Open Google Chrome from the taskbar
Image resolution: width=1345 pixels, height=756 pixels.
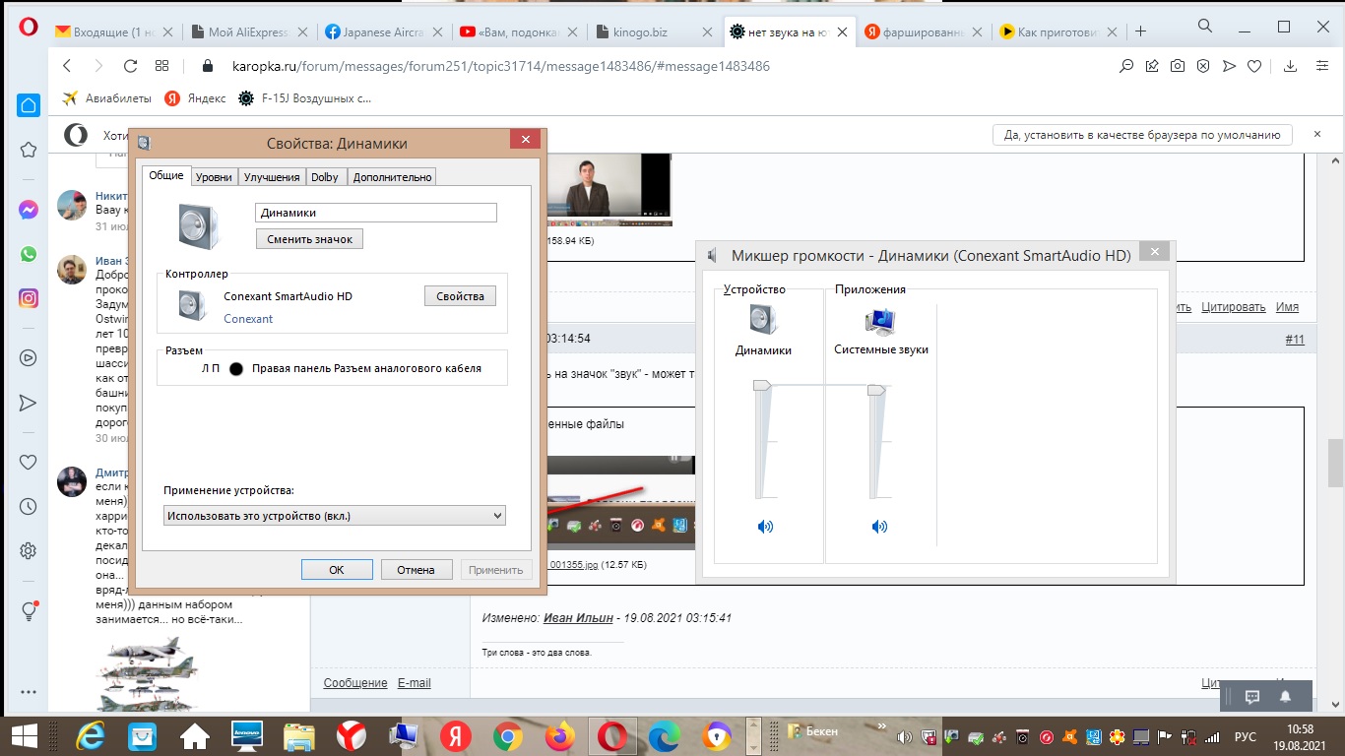[508, 735]
